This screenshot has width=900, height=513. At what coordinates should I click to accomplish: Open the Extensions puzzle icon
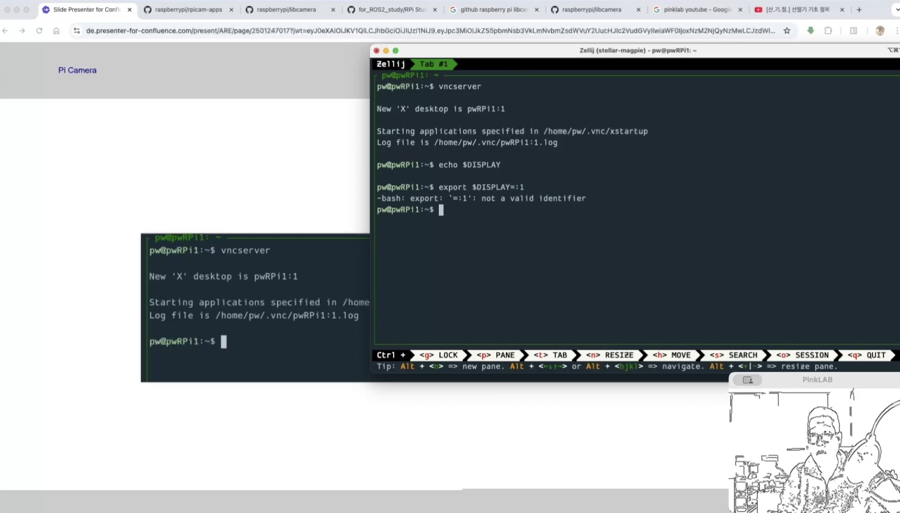tap(828, 31)
